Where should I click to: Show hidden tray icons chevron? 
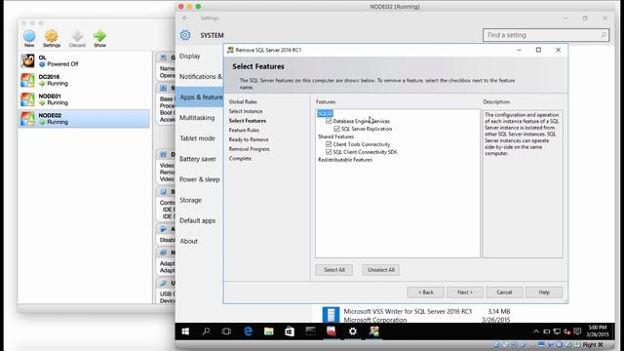click(x=536, y=331)
